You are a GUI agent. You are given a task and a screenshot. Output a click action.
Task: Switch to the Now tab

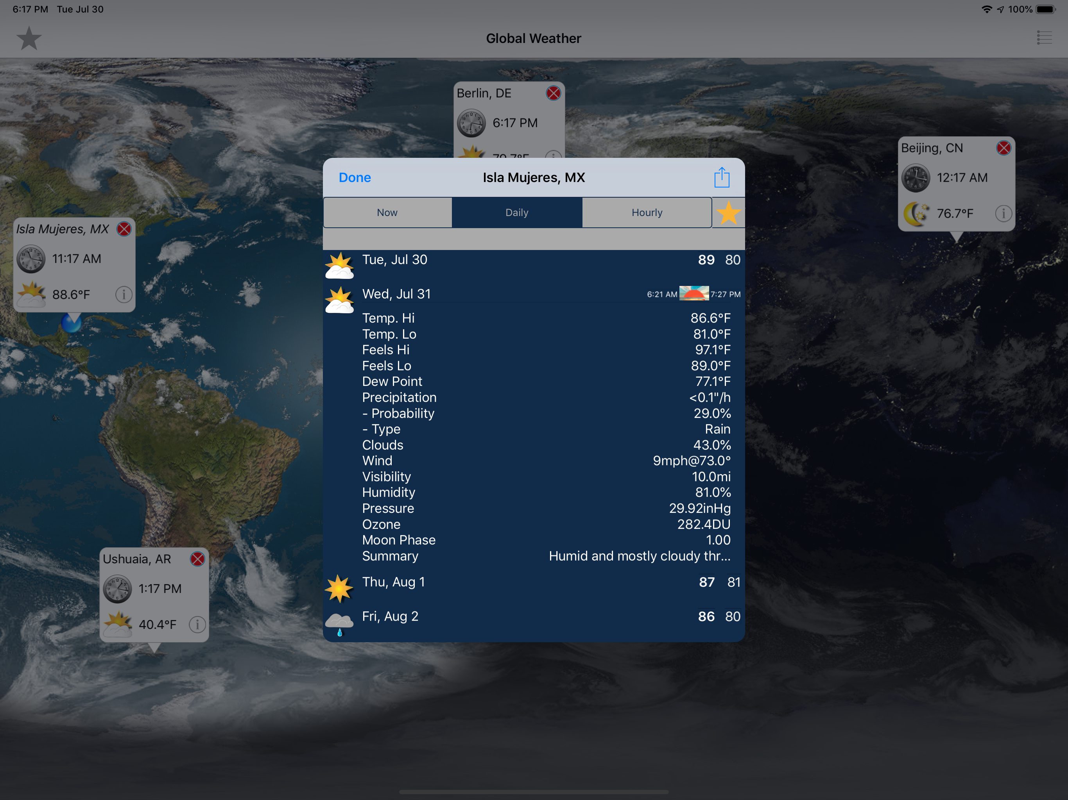[387, 213]
